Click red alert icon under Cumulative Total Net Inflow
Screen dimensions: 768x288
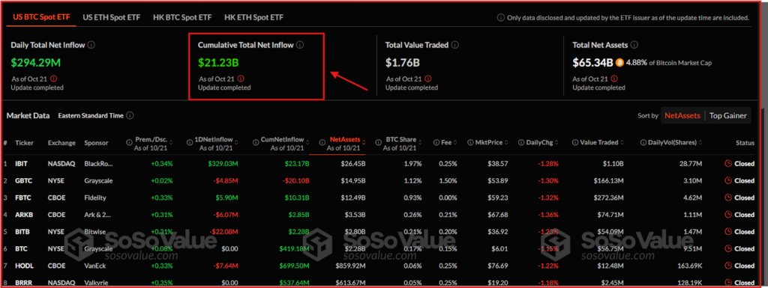point(241,79)
